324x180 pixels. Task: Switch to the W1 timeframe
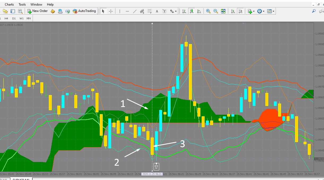(x=21, y=18)
